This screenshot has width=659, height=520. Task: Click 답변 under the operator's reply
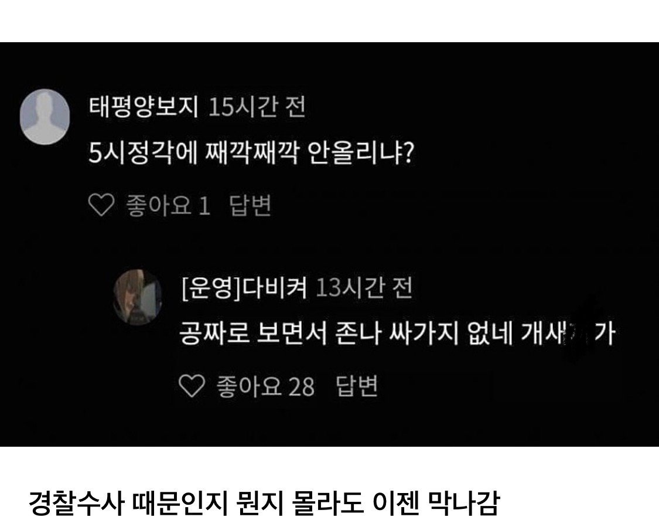(357, 386)
